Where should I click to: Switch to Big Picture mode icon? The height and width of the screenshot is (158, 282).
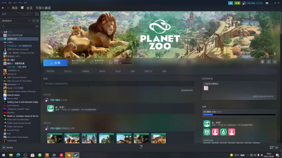pos(267,3)
